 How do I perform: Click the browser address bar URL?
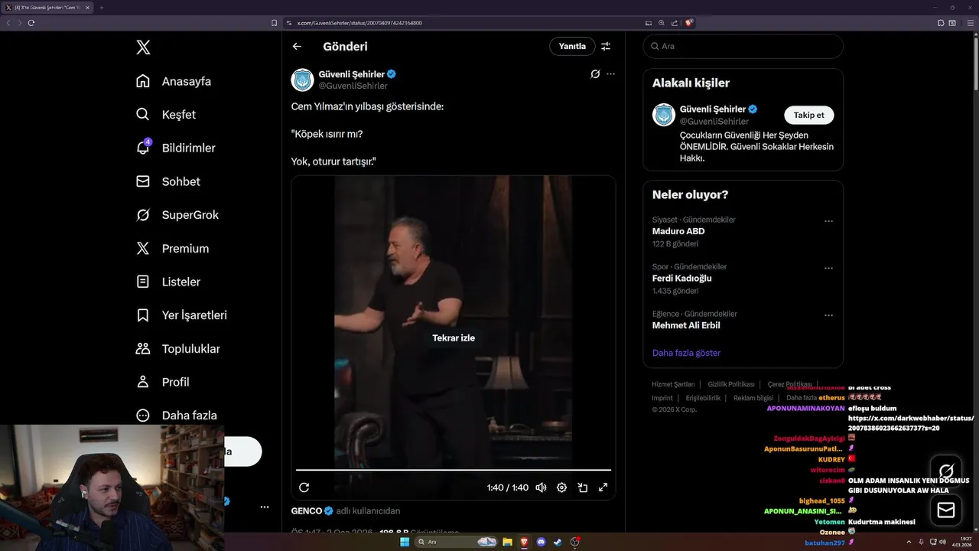coord(359,23)
